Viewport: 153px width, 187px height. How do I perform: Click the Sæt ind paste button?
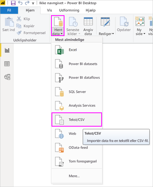pos(9,24)
